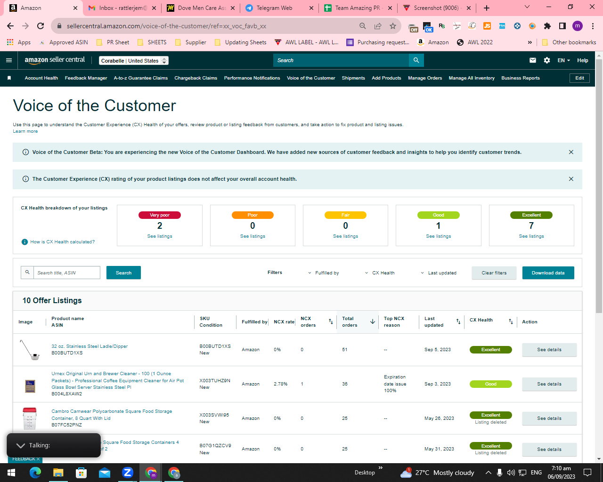Show more bookmarks with the double chevron
Screen dimensions: 603x482
(530, 42)
